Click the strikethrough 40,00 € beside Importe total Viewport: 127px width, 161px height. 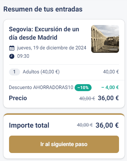[85, 125]
